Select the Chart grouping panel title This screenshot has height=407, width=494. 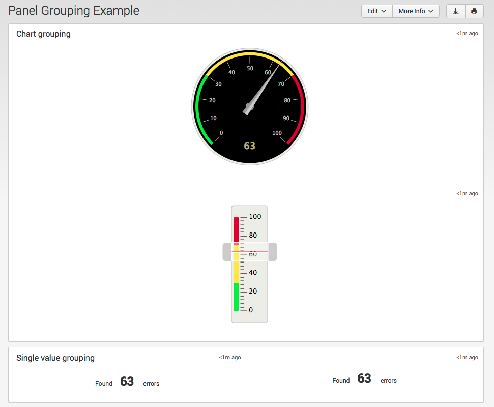(x=43, y=34)
